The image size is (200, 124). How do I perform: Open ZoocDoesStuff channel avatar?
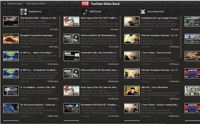tap(143, 12)
